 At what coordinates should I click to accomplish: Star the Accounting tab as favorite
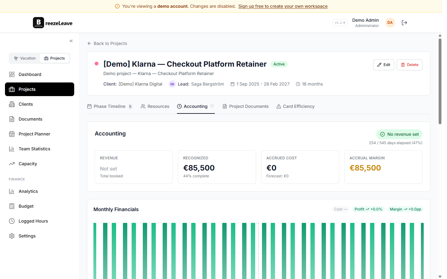tap(212, 106)
